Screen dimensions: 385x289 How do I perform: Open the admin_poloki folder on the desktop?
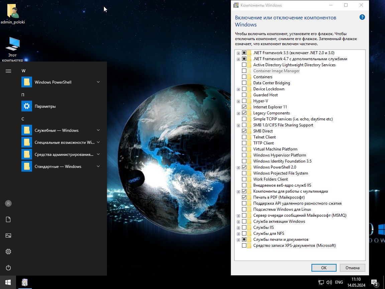[x=13, y=11]
